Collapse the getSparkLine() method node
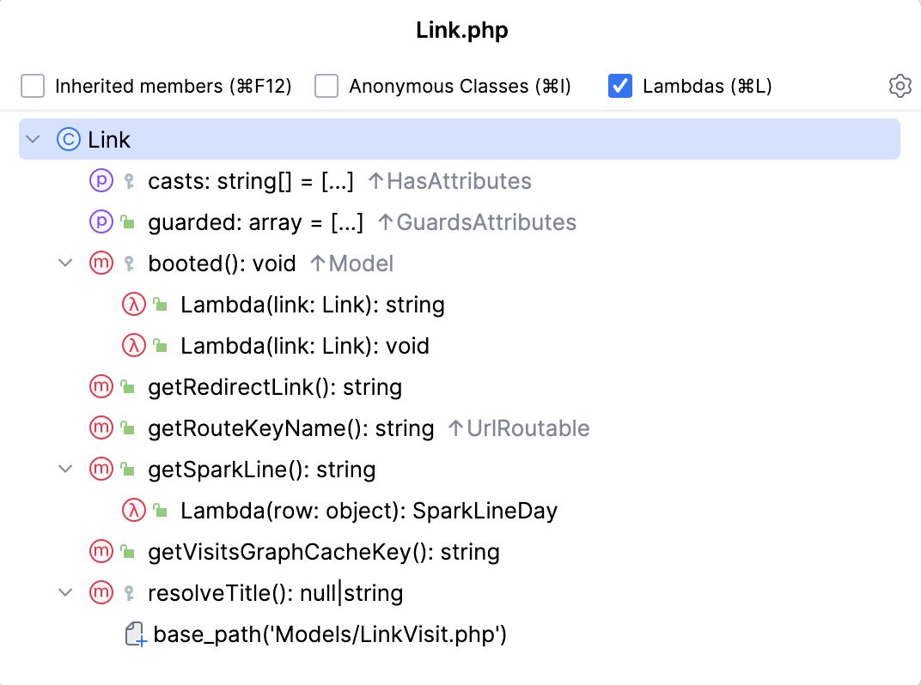921x685 pixels. coord(65,470)
